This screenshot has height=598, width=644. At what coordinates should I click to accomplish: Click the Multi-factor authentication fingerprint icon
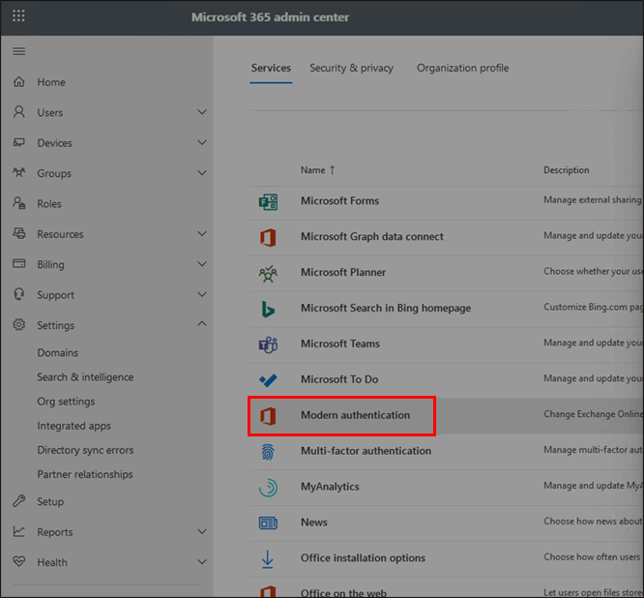point(268,451)
